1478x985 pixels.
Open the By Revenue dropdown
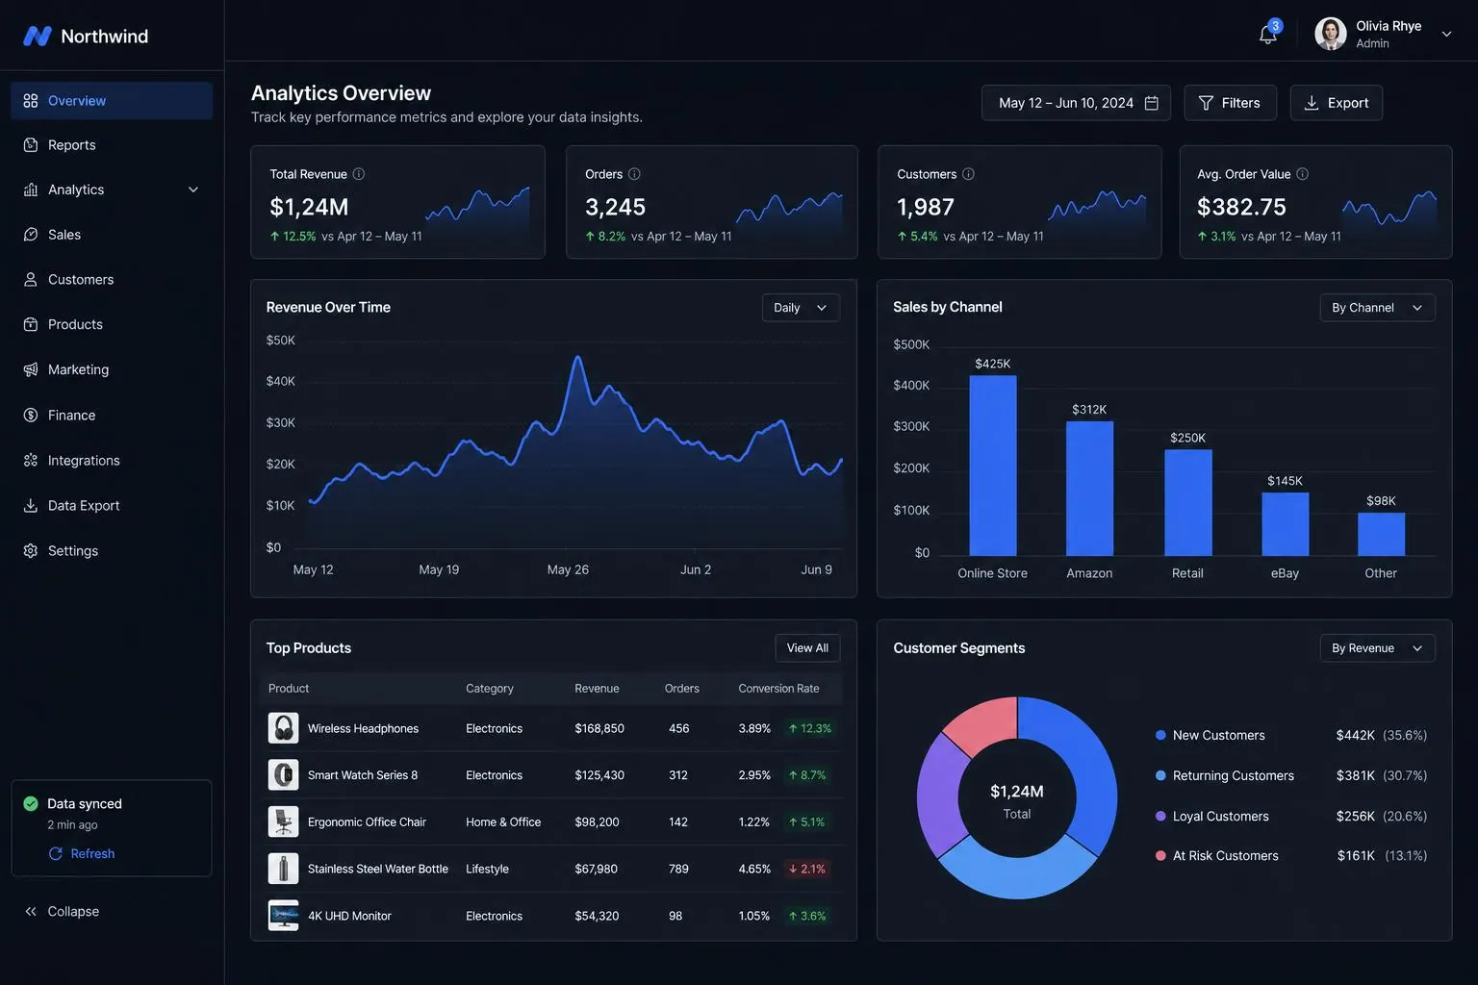[x=1377, y=648]
